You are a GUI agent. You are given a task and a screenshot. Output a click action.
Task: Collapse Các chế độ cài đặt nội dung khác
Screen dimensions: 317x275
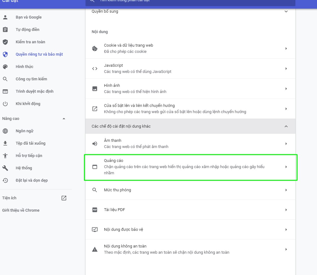(286, 126)
